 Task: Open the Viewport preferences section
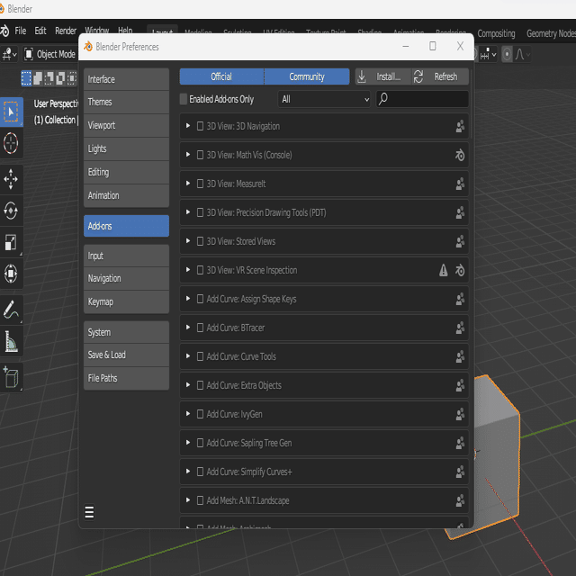(x=126, y=126)
